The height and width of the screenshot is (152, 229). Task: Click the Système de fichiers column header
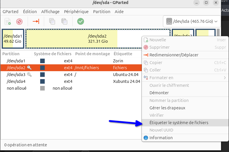click(52, 54)
